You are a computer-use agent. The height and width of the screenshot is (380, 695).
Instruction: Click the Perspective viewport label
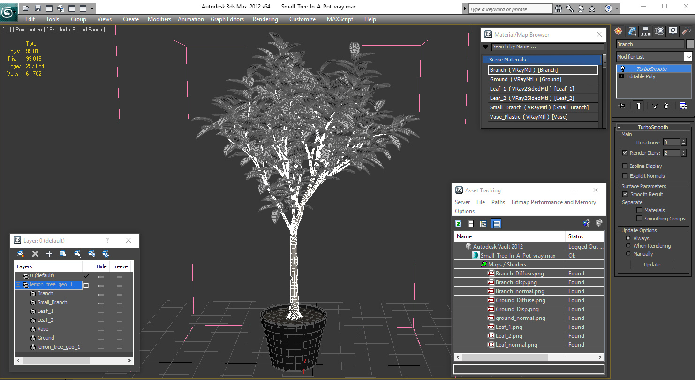[x=29, y=30]
